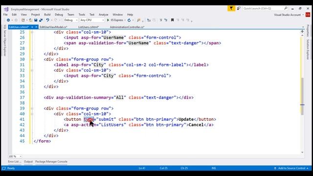Click the Comment Selection toolbar icon

(x=161, y=20)
